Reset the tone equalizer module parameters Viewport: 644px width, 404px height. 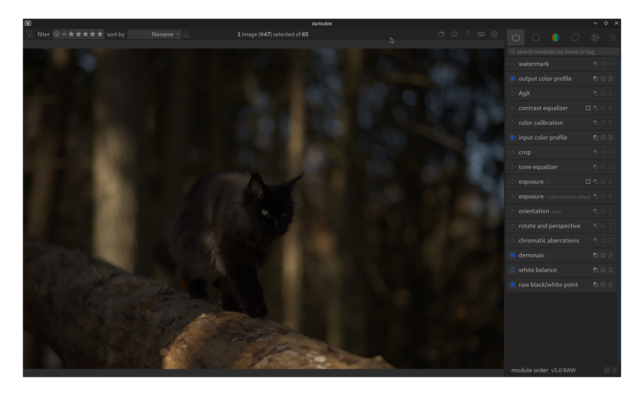point(603,167)
